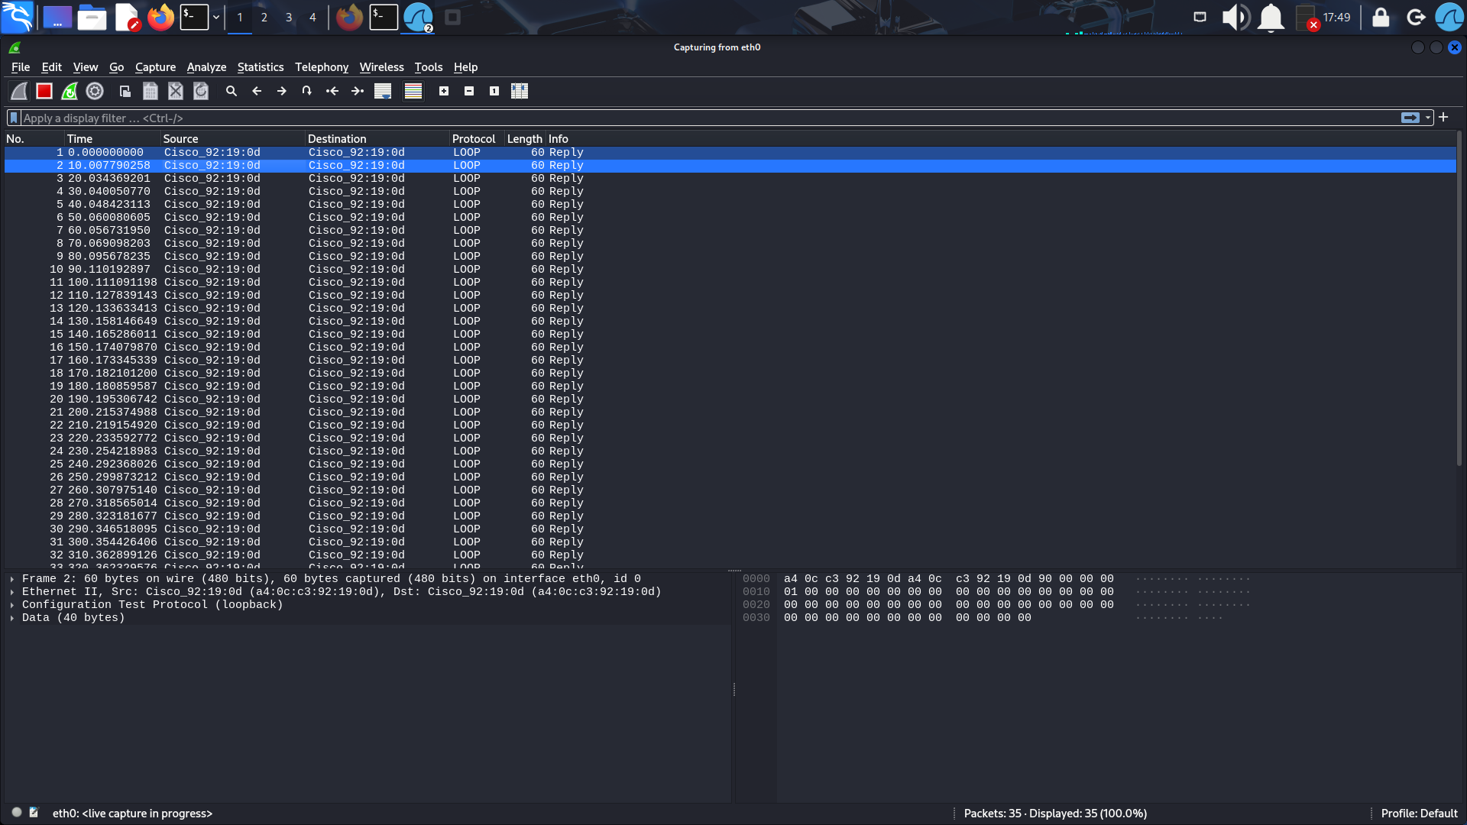Open the Tools menu
1467x825 pixels.
tap(429, 67)
